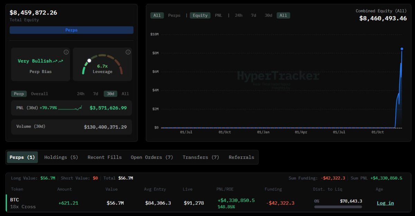Screen dimensions: 415x216
Task: Click the PNL 30d sparkline
Action: click(70, 108)
